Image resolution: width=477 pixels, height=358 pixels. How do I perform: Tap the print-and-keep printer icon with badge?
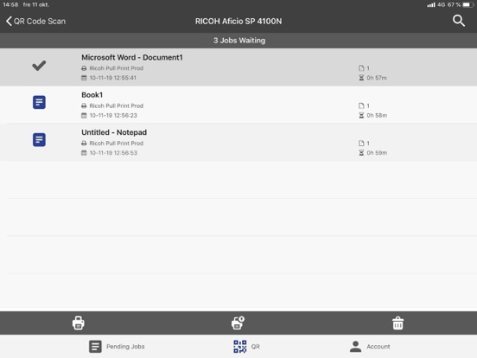coord(238,323)
